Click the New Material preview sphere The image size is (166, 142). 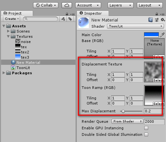84,22
